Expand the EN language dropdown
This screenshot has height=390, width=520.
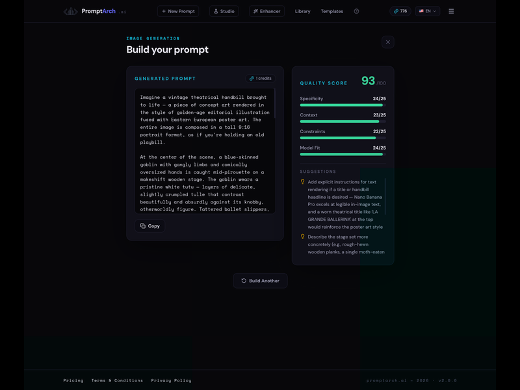(428, 11)
